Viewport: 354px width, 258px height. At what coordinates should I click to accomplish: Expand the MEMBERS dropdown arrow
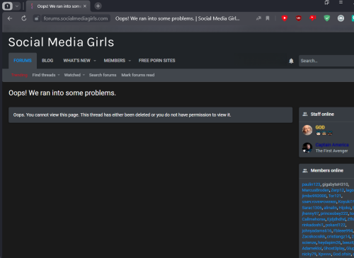click(x=130, y=61)
